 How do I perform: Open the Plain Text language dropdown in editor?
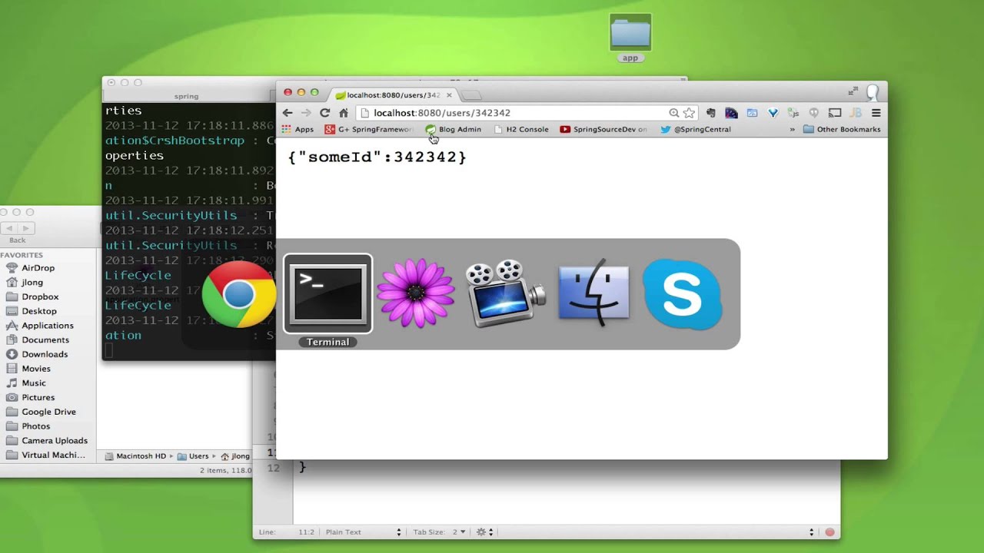coord(363,531)
